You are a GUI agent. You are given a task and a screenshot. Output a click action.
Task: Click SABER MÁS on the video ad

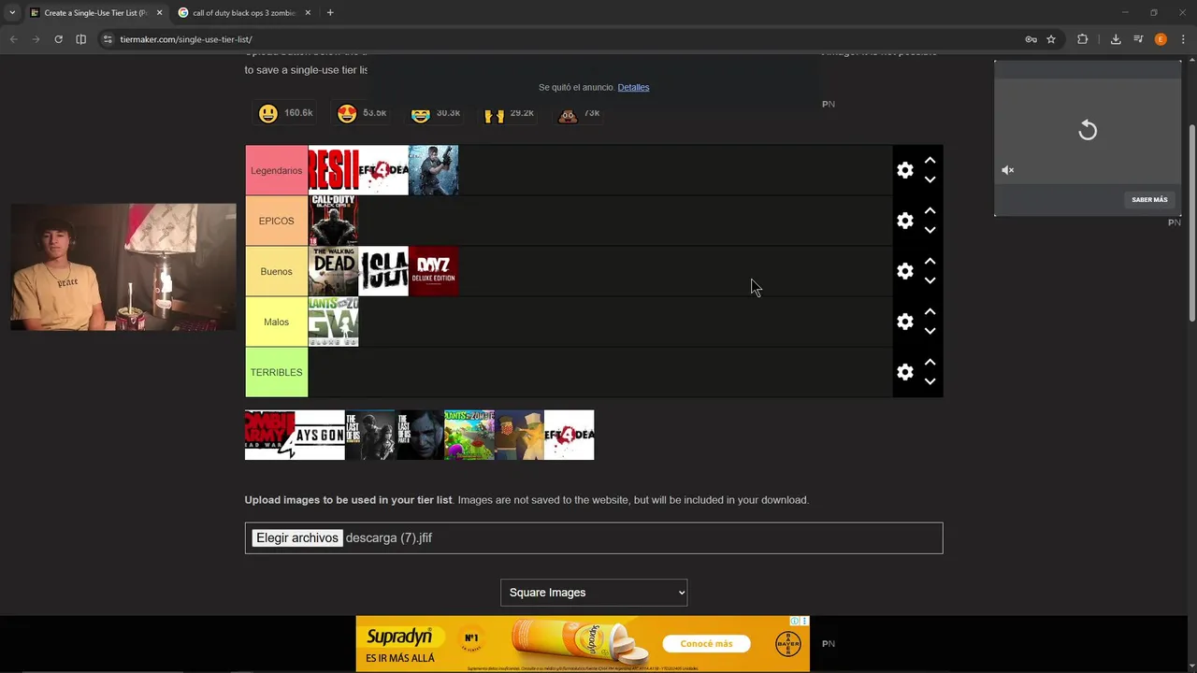point(1149,199)
